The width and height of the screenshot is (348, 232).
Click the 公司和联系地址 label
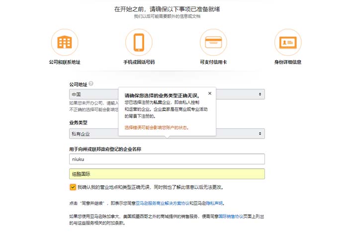[65, 62]
